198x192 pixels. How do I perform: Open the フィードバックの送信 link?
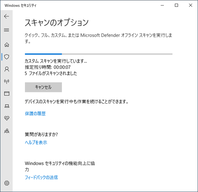coord(41,177)
